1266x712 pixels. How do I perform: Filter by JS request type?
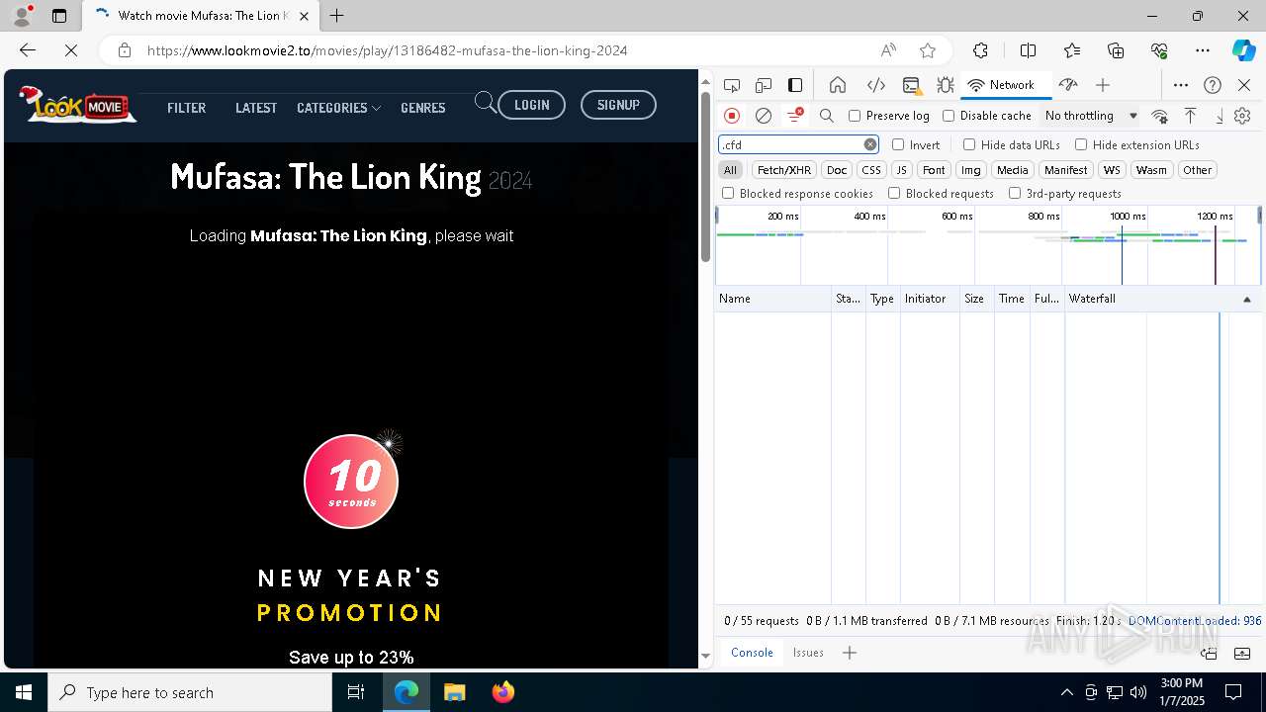pyautogui.click(x=901, y=170)
